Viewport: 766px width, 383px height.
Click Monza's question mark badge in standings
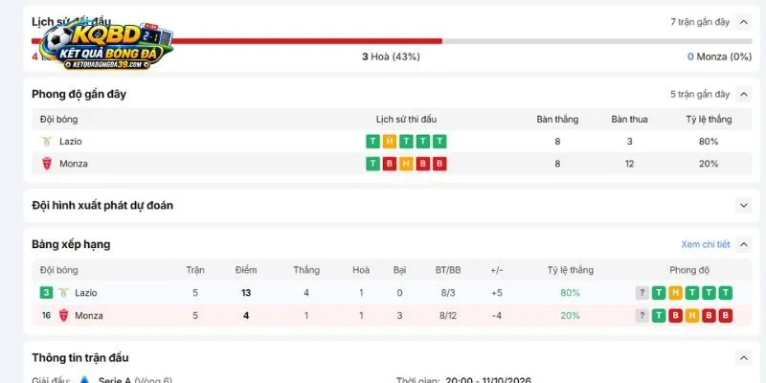pos(642,316)
